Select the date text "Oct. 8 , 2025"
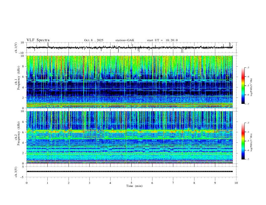Viewport: 266px width, 205px height. coord(94,40)
